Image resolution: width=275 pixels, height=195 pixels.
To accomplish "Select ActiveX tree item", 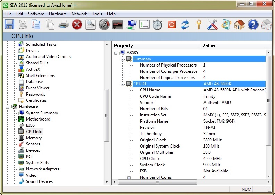I will (33, 69).
